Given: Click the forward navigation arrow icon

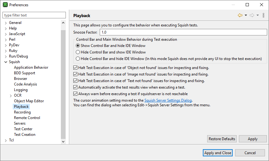Looking at the screenshot, I should [x=252, y=15].
